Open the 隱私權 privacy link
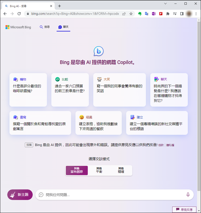 click(x=170, y=145)
